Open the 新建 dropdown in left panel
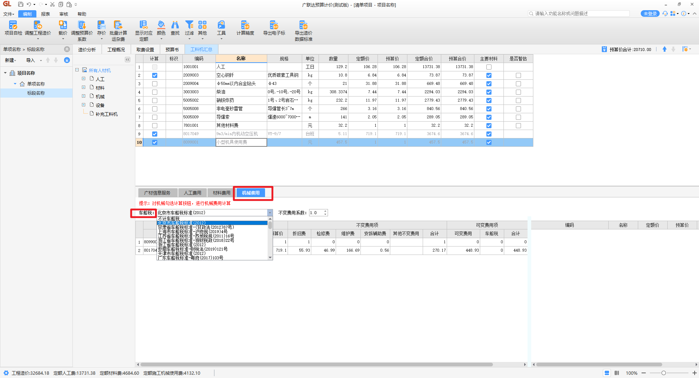699x378 pixels. coord(11,60)
